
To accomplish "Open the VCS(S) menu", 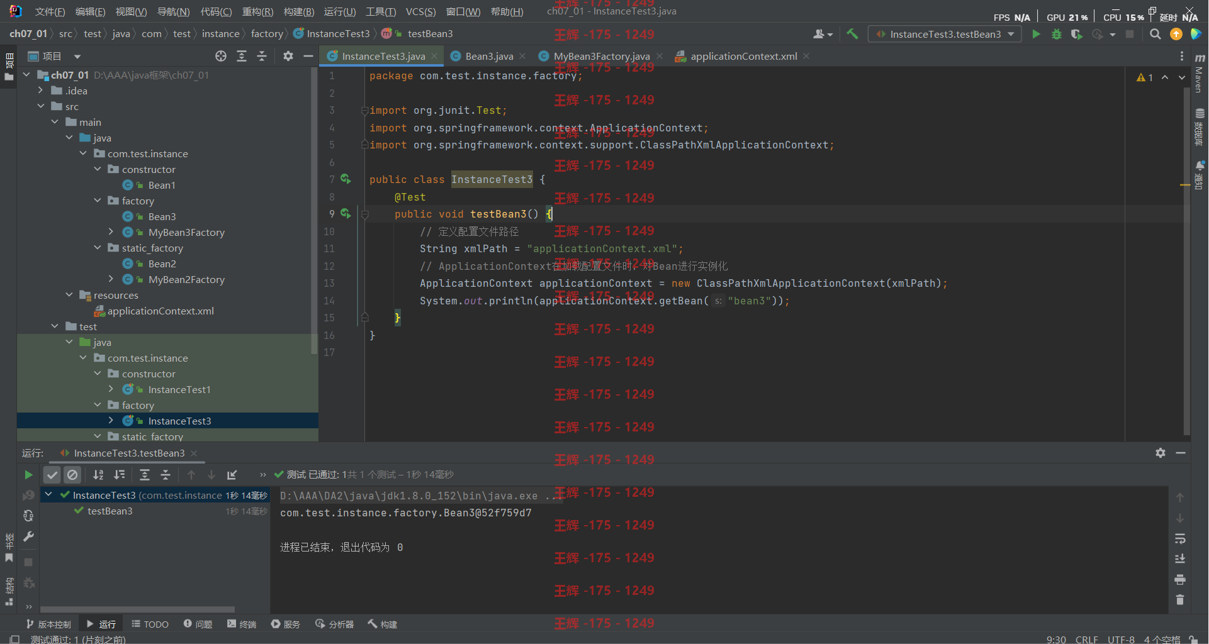I will (420, 12).
